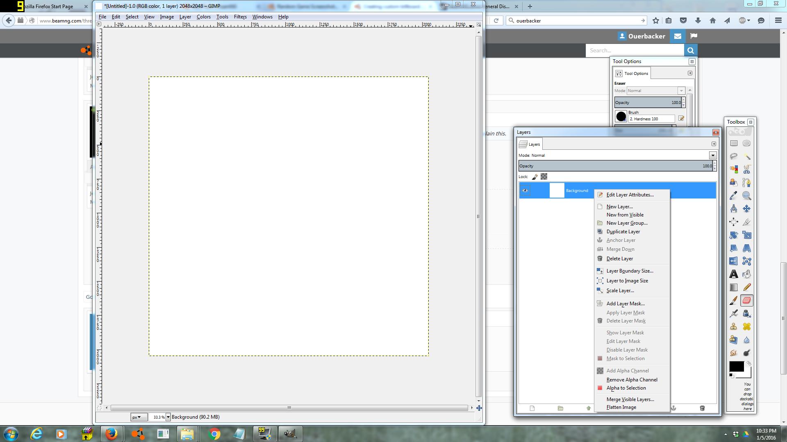Select the Zoom magnifier tool
This screenshot has width=787, height=442.
point(747,196)
